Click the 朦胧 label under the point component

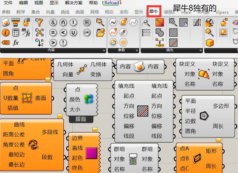tap(81, 119)
